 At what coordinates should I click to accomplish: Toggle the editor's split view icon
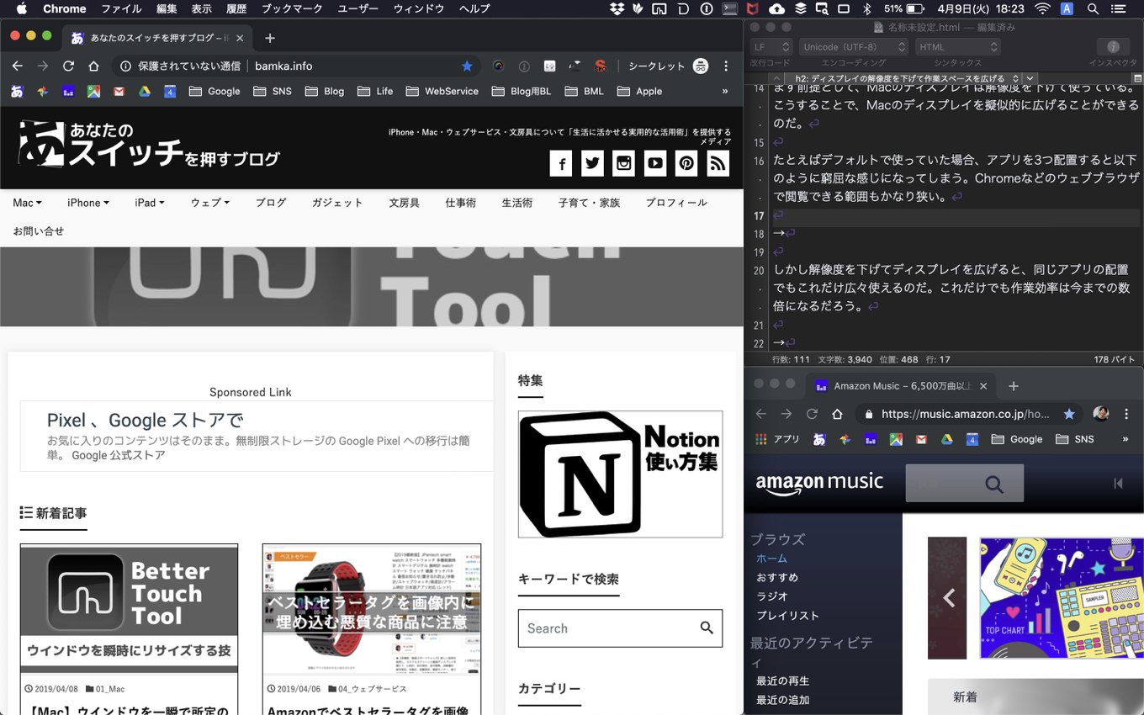[1137, 78]
